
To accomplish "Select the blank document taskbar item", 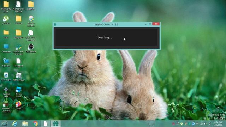I will click(46, 123).
